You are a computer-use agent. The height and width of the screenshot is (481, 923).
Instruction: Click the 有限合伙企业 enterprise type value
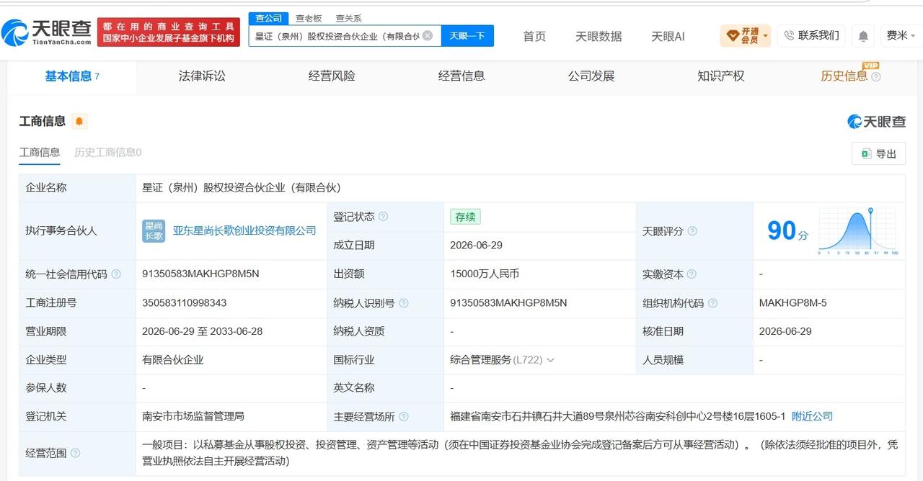pos(173,360)
